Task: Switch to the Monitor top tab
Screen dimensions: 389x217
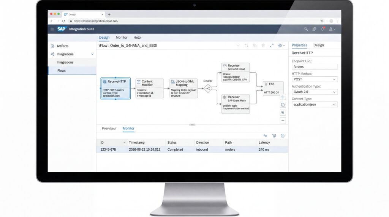Action: tap(121, 38)
